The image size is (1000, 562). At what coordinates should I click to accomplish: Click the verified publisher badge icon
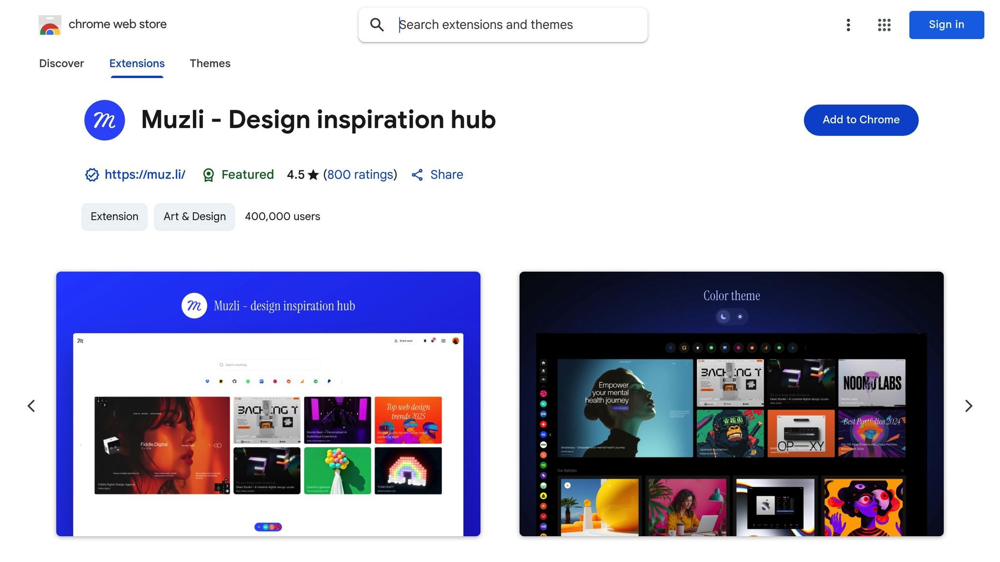pos(92,175)
